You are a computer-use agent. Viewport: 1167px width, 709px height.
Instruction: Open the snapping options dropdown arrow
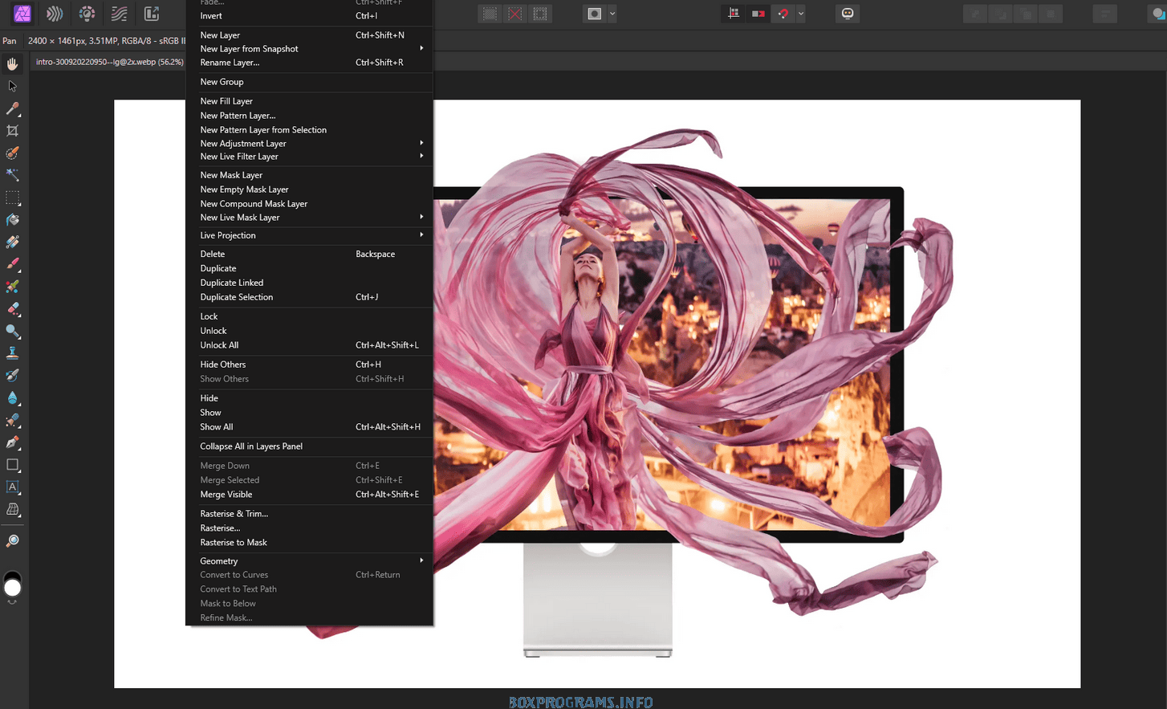pos(801,14)
